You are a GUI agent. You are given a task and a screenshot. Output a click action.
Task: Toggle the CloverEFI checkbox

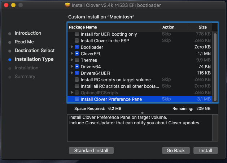click(x=77, y=53)
